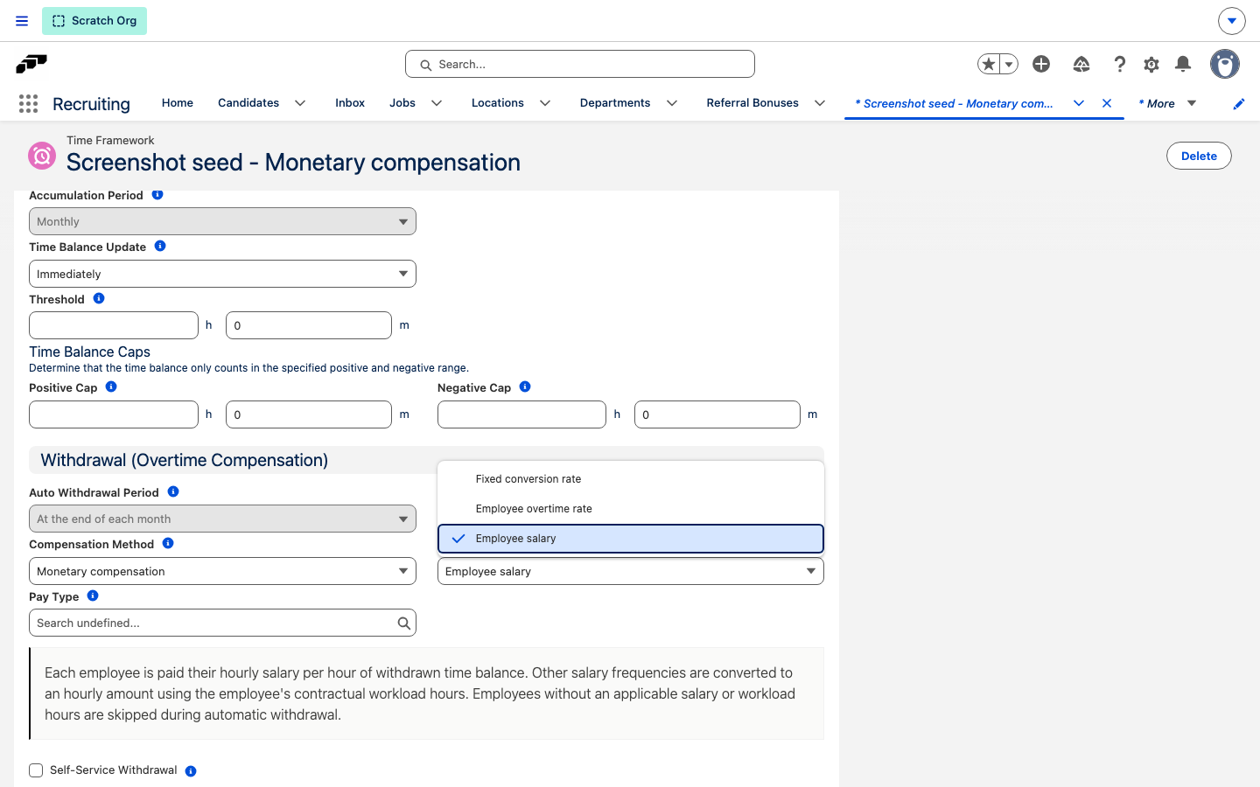
Task: Close the Screenshot seed tab
Action: click(1107, 103)
